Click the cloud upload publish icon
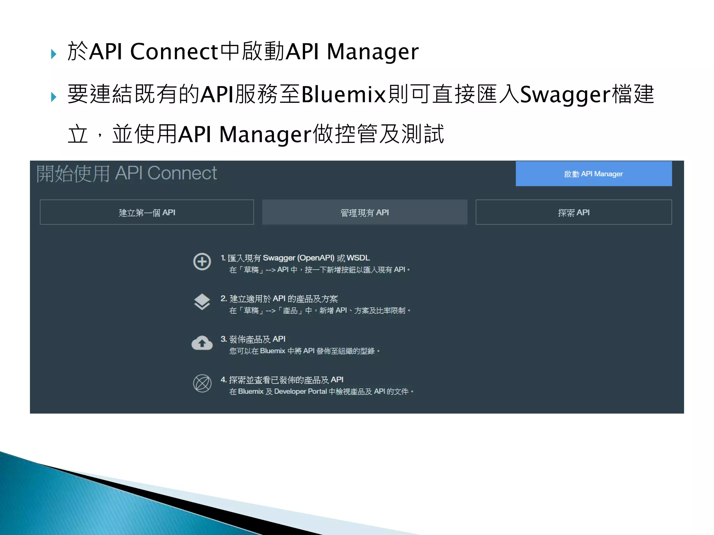This screenshot has width=714, height=535. point(202,343)
